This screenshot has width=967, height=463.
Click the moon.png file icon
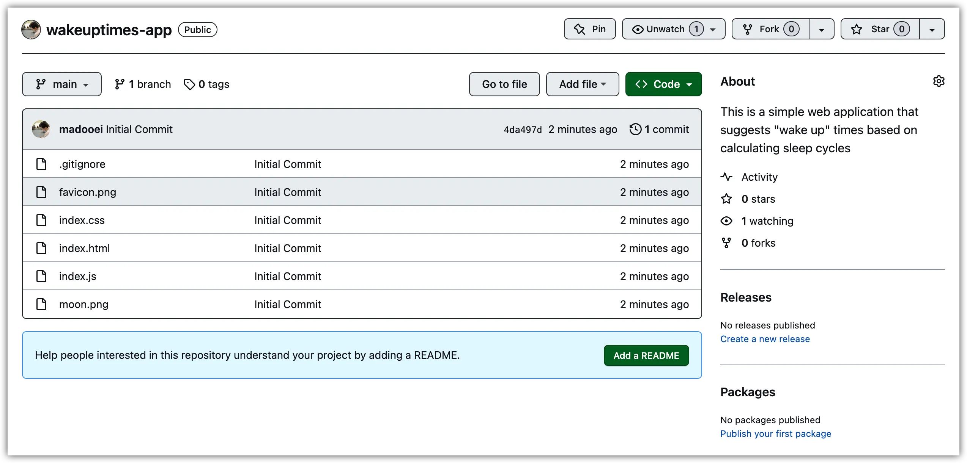click(x=41, y=304)
